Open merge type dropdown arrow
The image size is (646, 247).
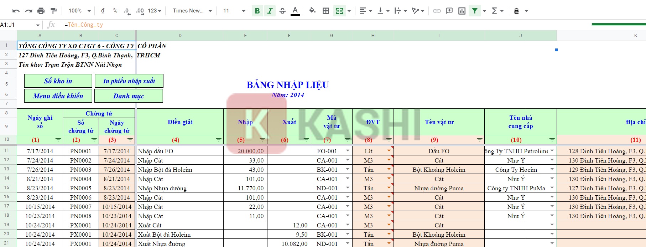coord(349,11)
